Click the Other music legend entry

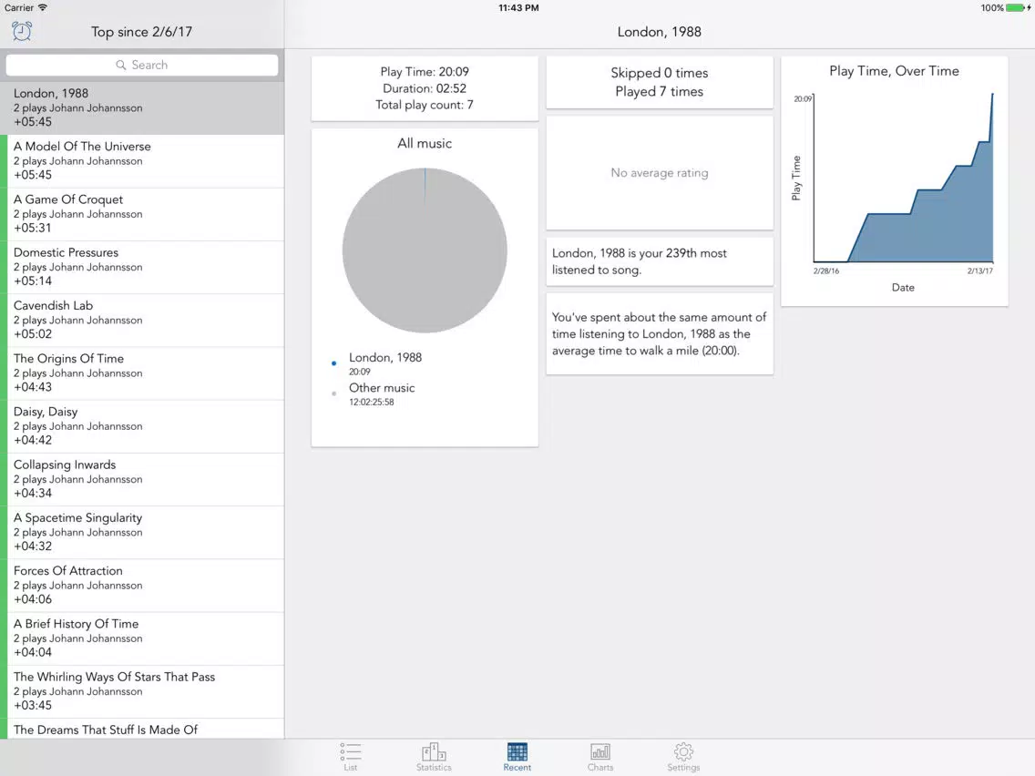(374, 394)
